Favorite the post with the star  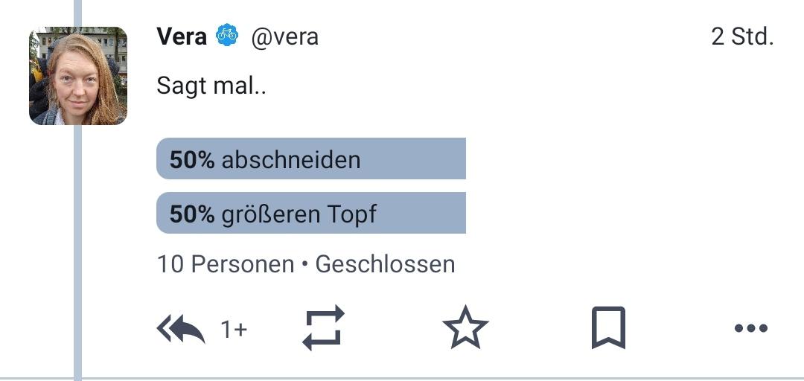click(x=465, y=328)
